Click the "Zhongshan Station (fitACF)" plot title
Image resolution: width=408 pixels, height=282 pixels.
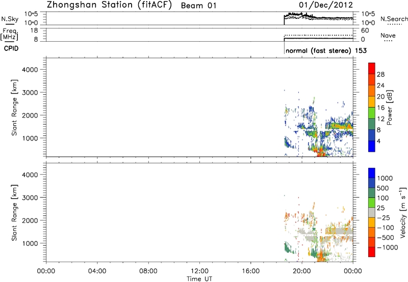click(109, 5)
